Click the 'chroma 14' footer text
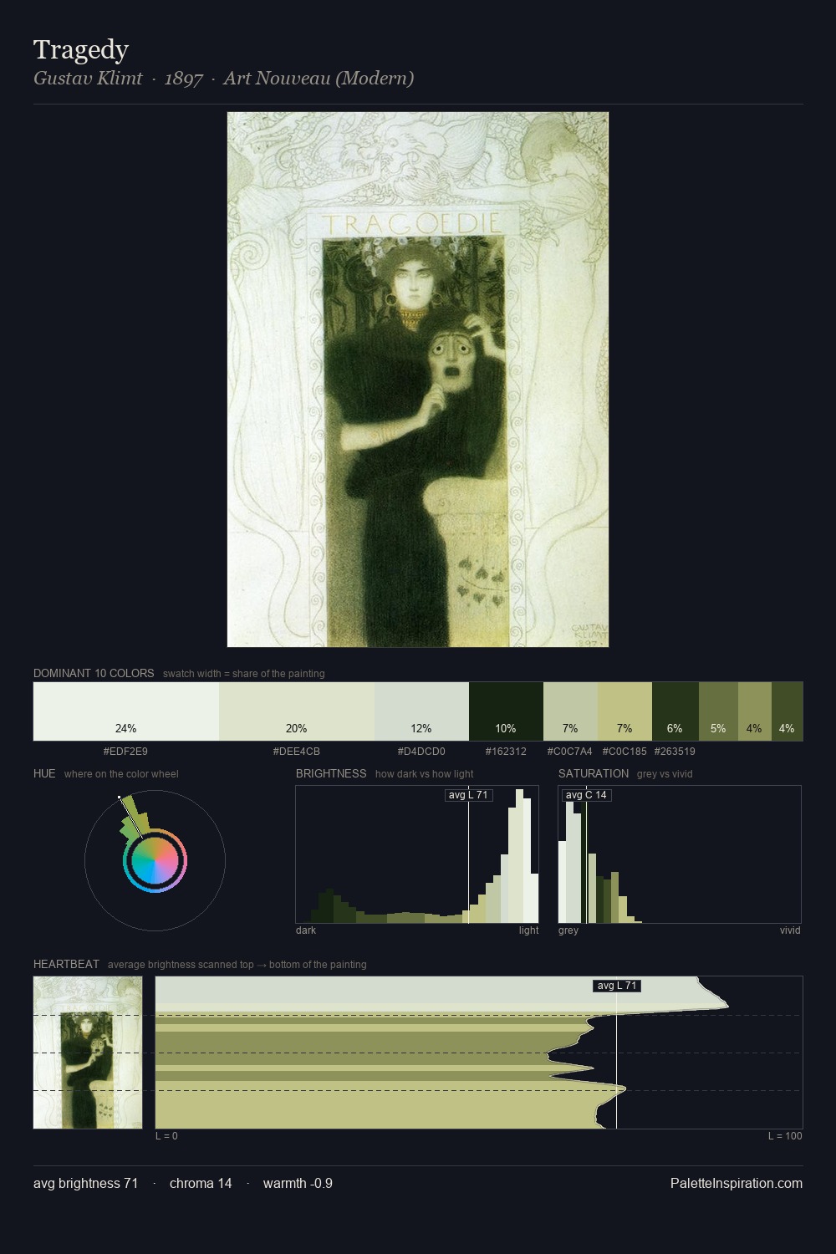This screenshot has width=836, height=1254. (201, 1183)
